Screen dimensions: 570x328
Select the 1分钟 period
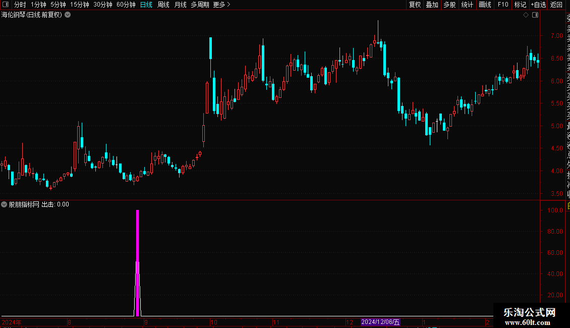click(x=38, y=5)
